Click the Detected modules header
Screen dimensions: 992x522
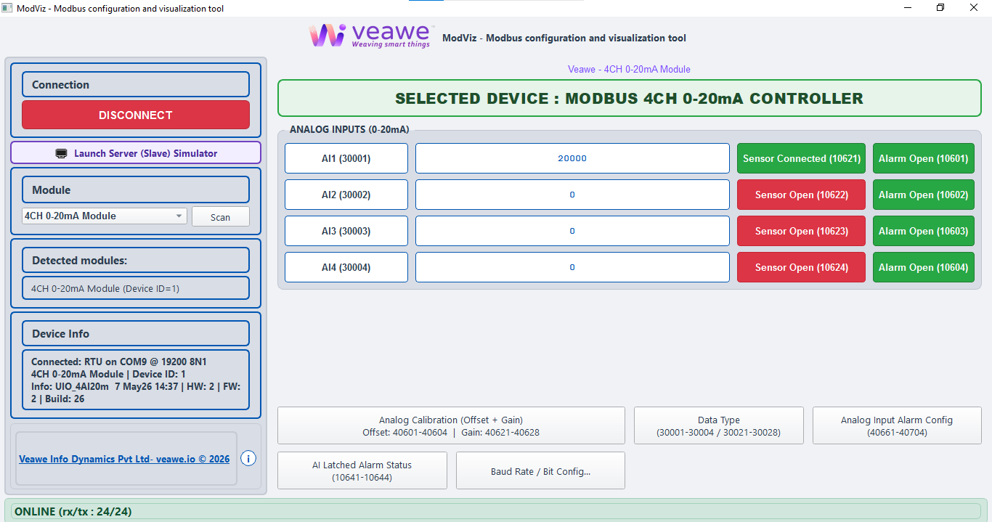point(136,260)
